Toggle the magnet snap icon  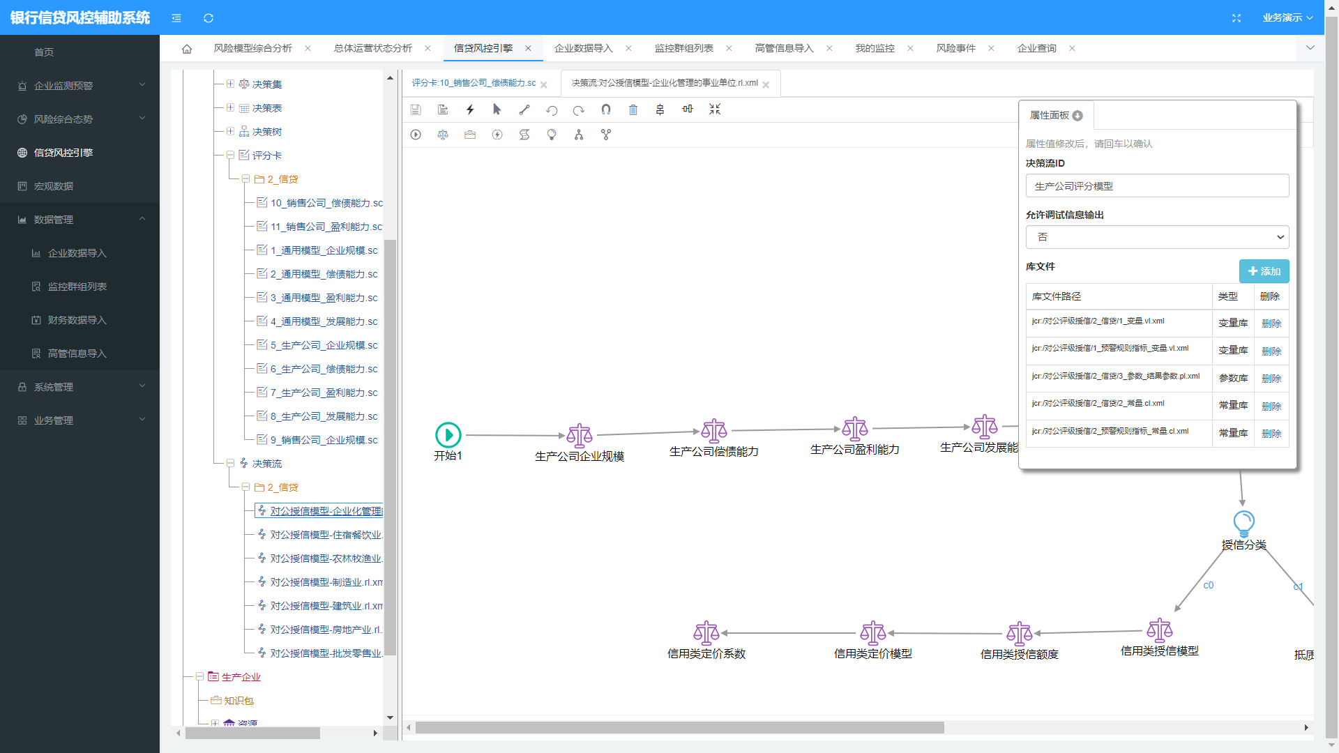[606, 109]
